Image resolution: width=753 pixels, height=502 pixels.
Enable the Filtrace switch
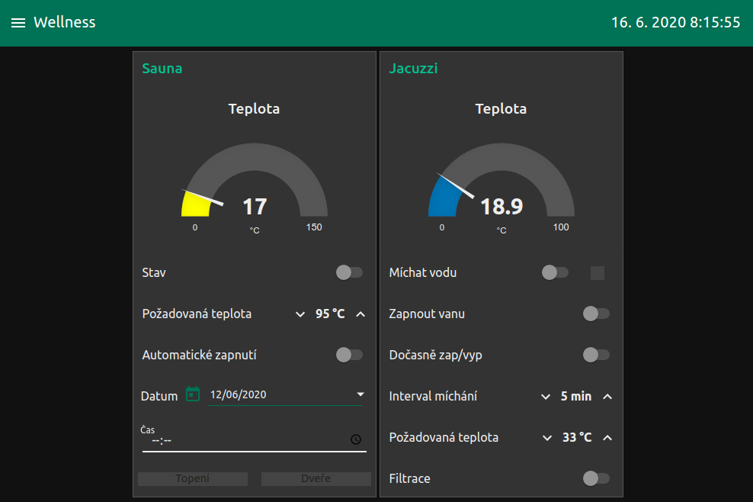pyautogui.click(x=596, y=478)
